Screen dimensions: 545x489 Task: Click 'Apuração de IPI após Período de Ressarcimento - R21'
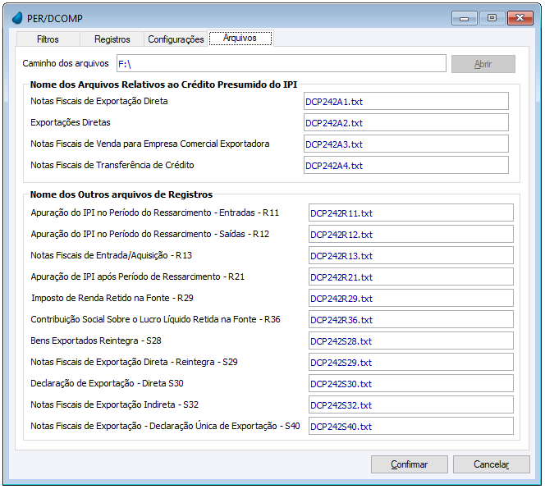point(138,276)
